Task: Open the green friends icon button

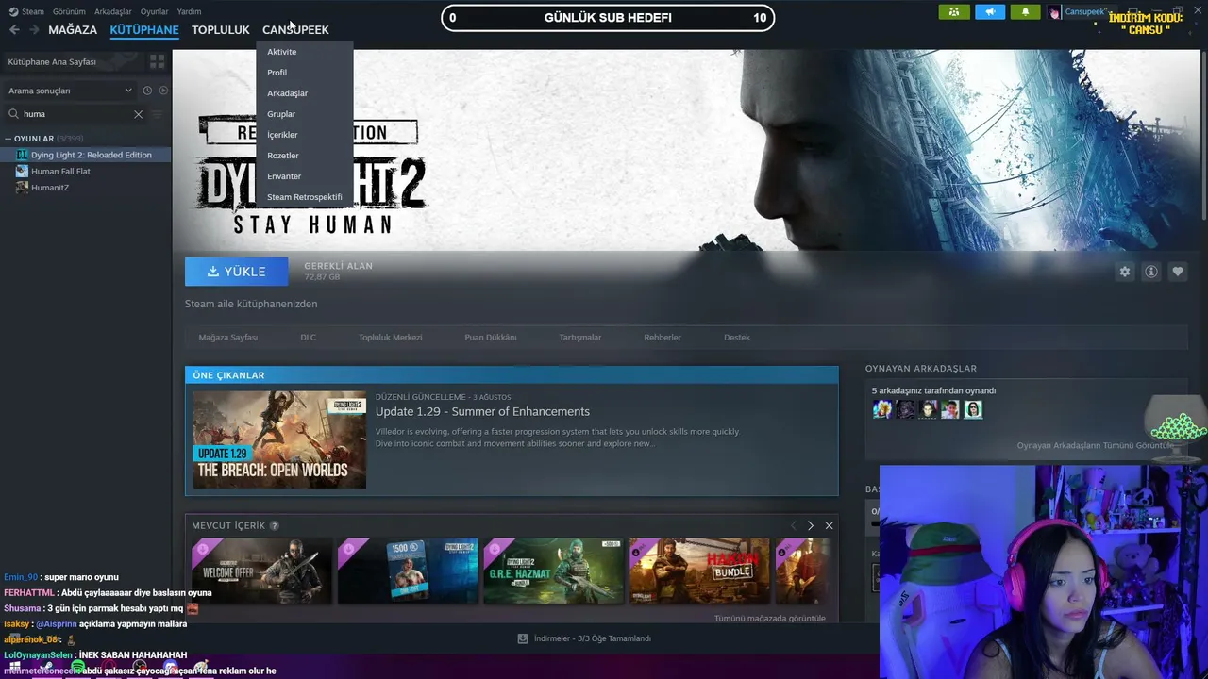Action: pos(954,12)
